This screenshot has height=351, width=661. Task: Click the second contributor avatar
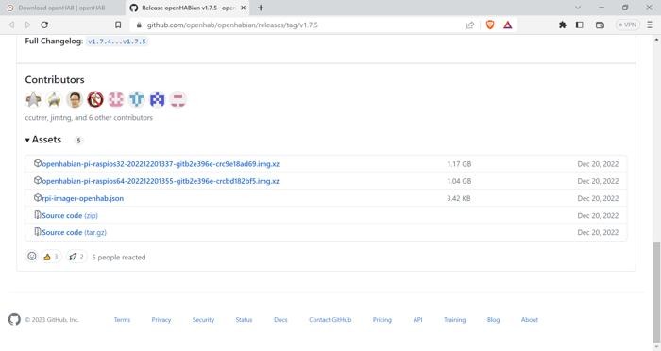[54, 99]
